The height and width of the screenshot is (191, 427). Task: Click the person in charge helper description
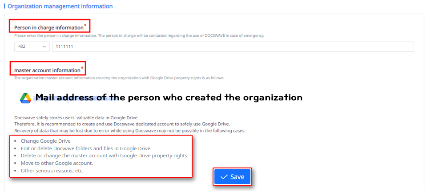tap(139, 35)
